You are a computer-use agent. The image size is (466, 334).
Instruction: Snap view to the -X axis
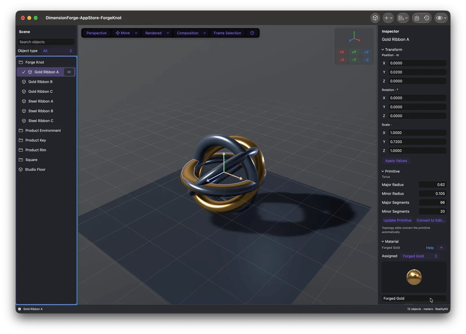coord(342,60)
